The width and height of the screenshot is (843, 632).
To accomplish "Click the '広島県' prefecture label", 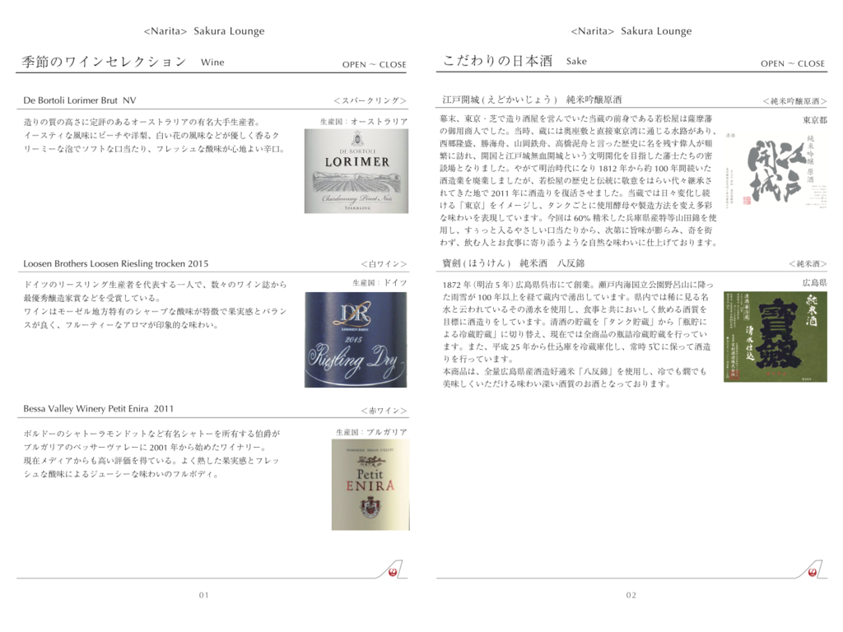I will [x=815, y=283].
